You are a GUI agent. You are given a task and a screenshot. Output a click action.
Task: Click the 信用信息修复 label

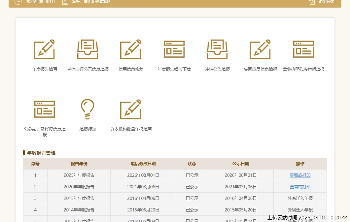coord(131,69)
